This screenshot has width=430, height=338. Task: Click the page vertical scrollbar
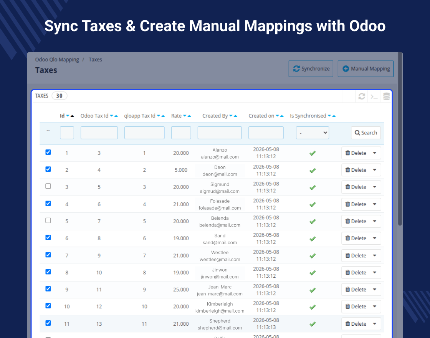[x=400, y=139]
